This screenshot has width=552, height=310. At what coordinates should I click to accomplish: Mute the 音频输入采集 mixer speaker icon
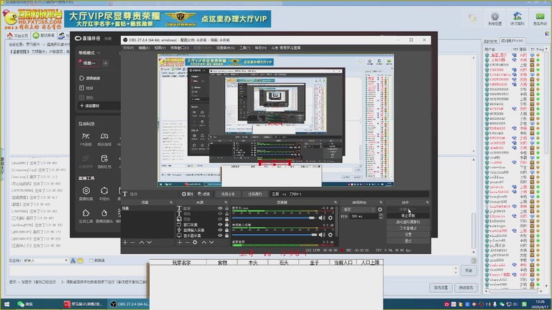coord(322,235)
